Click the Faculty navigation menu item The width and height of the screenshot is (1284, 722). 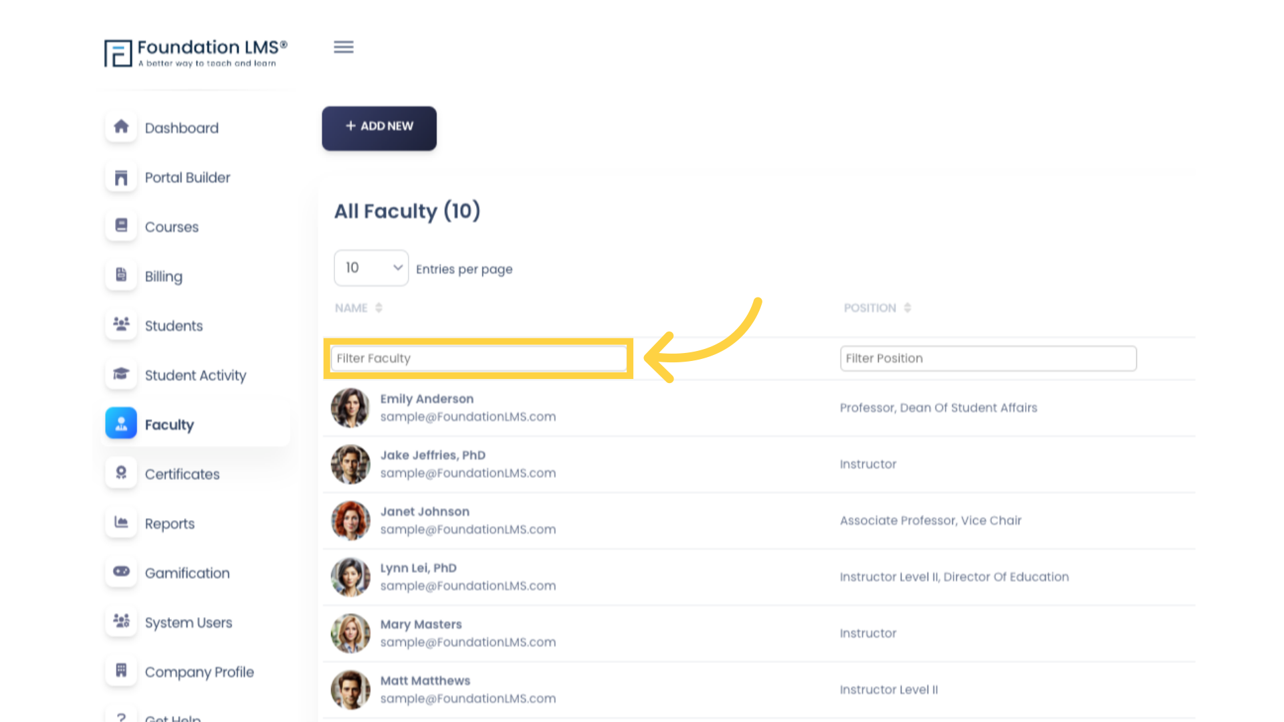coord(169,425)
